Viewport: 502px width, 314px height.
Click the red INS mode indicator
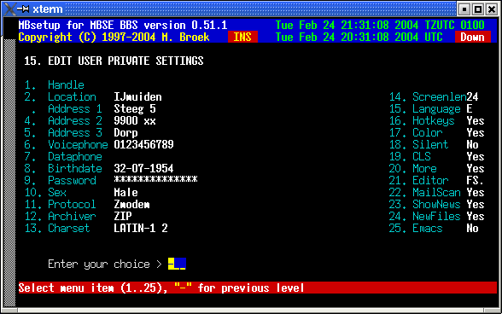(242, 37)
